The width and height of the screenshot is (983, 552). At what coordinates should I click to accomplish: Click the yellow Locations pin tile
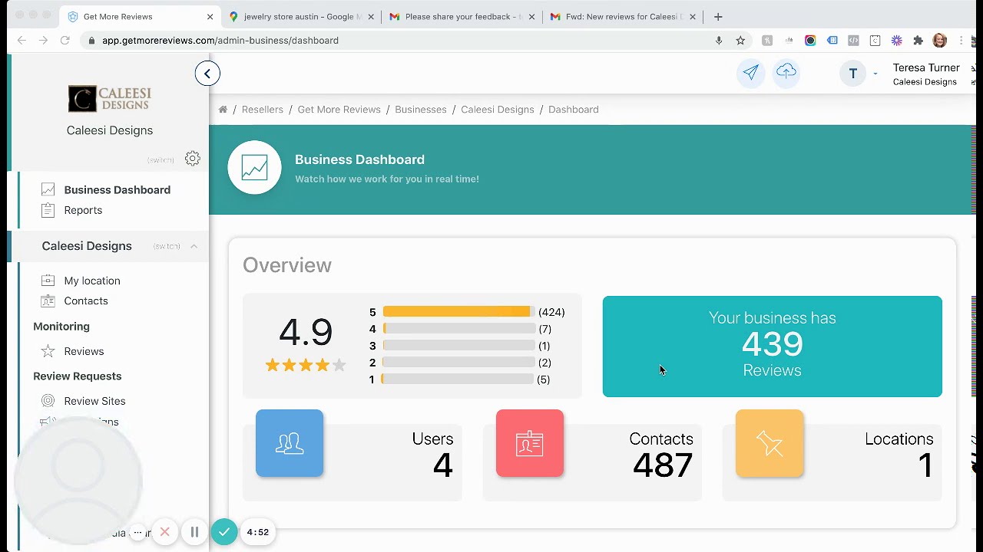(x=770, y=443)
